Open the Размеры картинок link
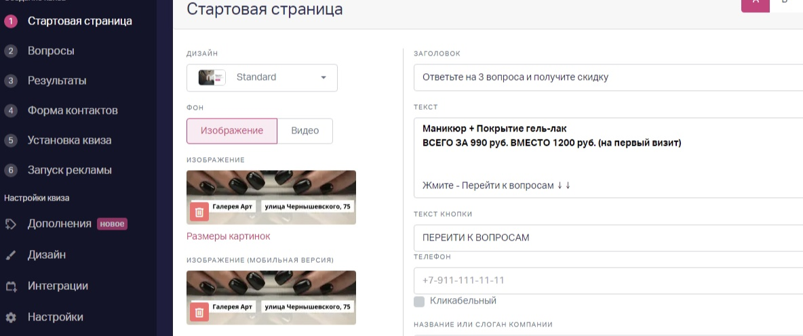This screenshot has width=803, height=336. [x=229, y=236]
